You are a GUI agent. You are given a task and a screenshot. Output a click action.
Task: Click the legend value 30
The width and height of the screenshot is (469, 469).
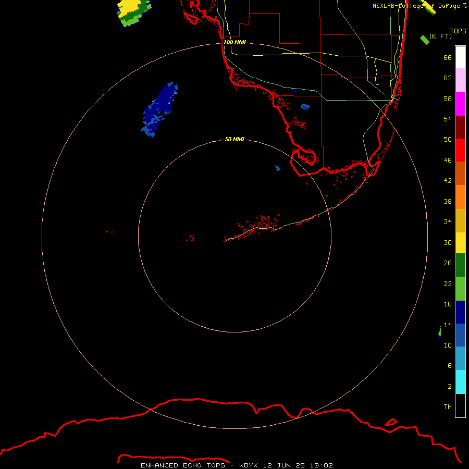tap(448, 242)
